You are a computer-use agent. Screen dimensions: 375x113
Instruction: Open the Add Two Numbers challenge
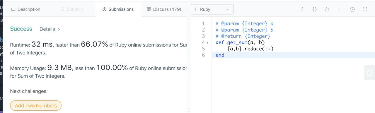[x=36, y=106]
